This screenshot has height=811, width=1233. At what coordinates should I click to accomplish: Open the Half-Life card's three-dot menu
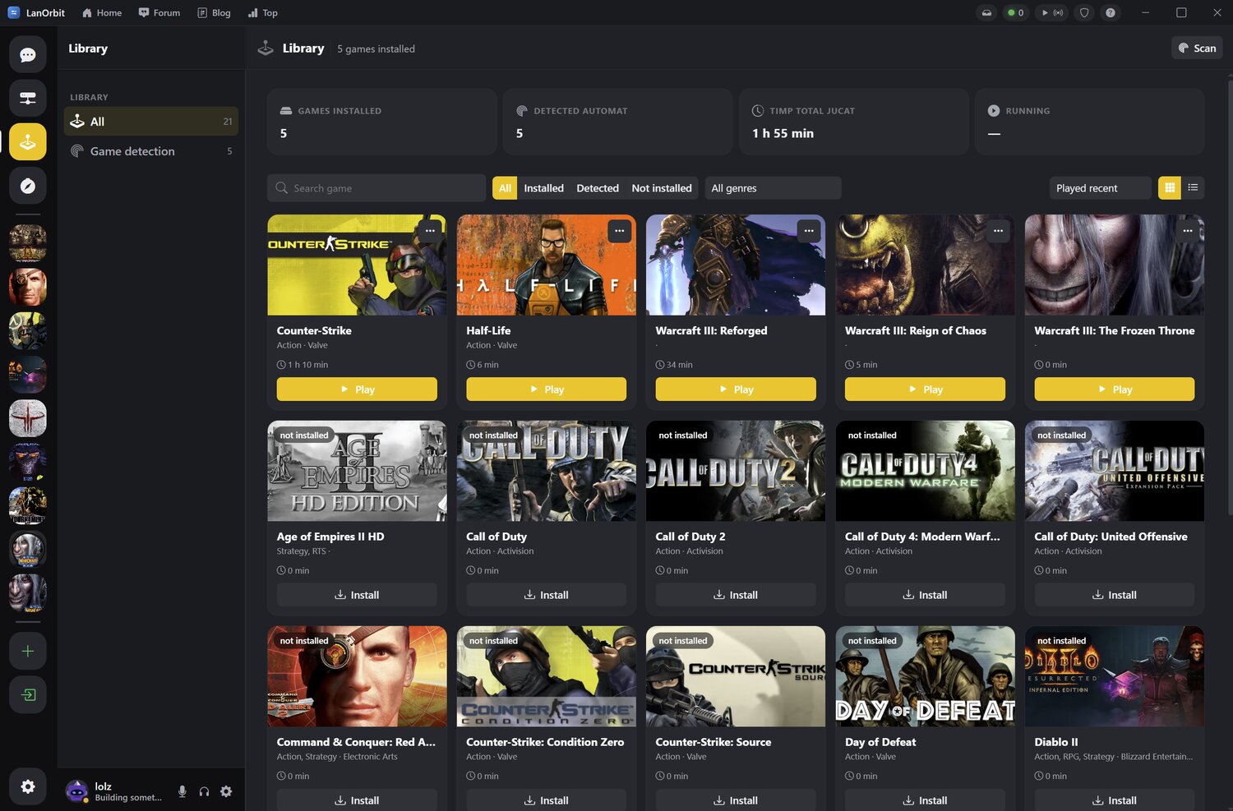(x=619, y=231)
